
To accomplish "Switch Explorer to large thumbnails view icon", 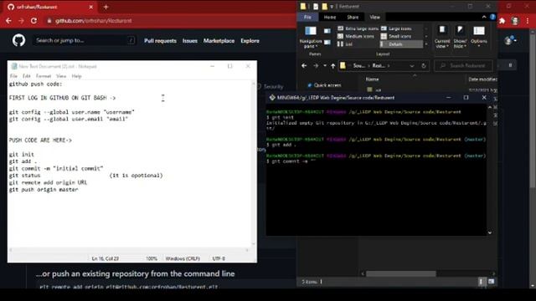I will tap(492, 282).
